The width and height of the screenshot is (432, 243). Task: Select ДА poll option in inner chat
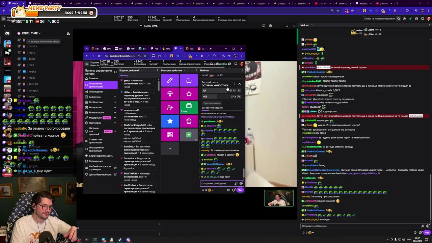point(221,90)
